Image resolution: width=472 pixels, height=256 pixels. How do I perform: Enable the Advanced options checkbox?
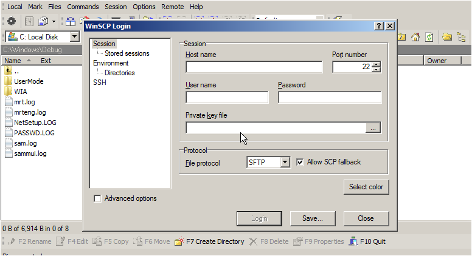pyautogui.click(x=97, y=199)
